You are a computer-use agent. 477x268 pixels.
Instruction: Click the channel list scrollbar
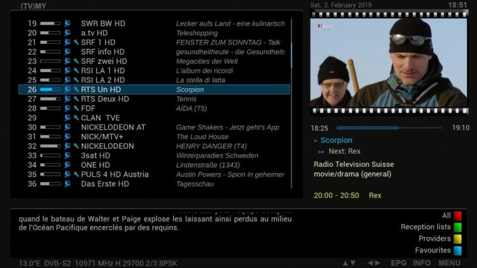[291, 104]
